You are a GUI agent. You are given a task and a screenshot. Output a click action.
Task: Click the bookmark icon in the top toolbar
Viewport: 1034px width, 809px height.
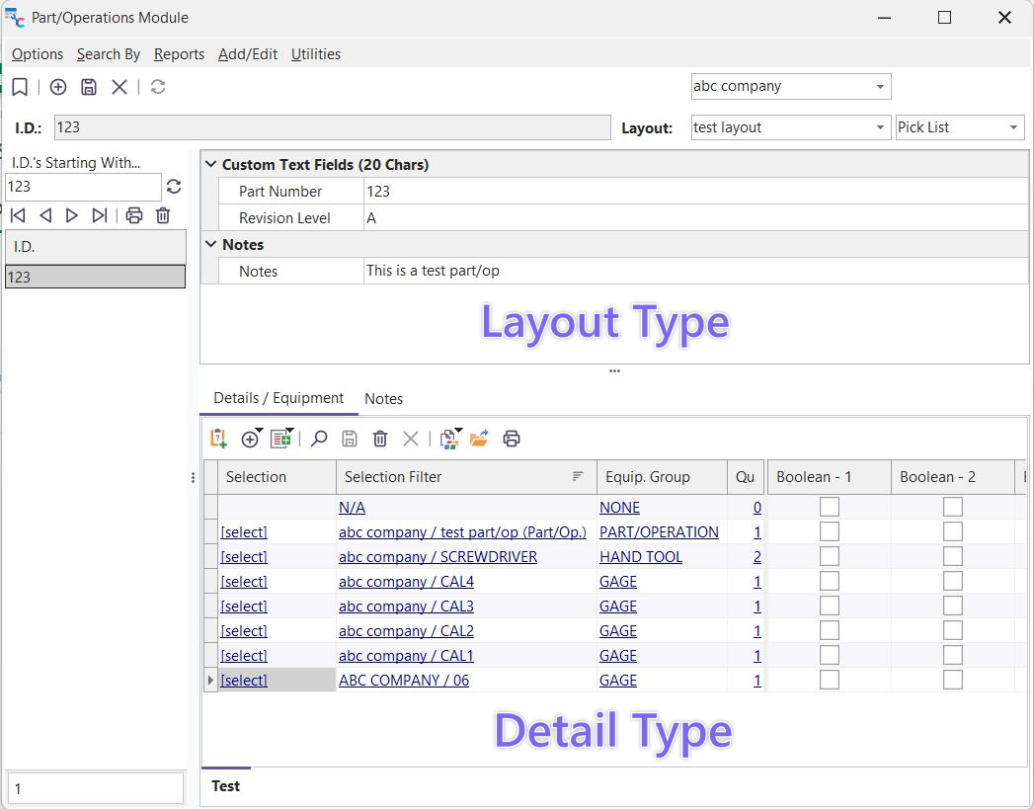tap(20, 87)
